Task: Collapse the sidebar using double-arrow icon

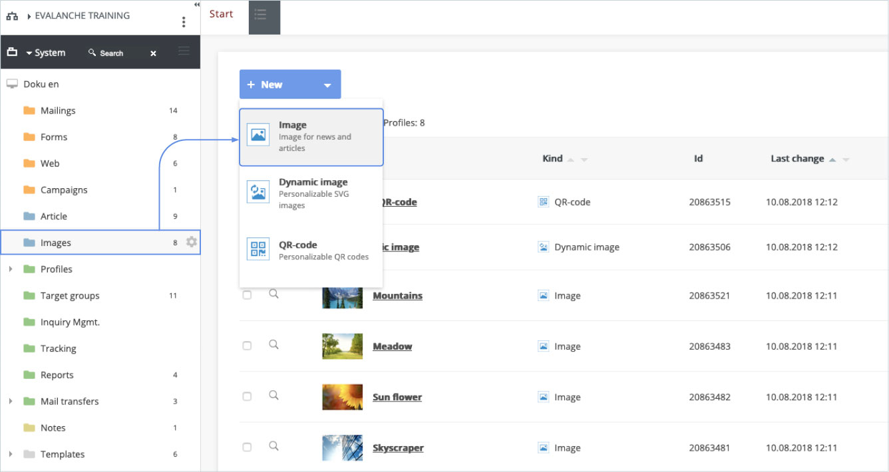Action: (196, 5)
